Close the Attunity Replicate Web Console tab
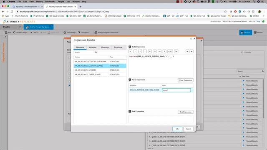 click(75, 7)
